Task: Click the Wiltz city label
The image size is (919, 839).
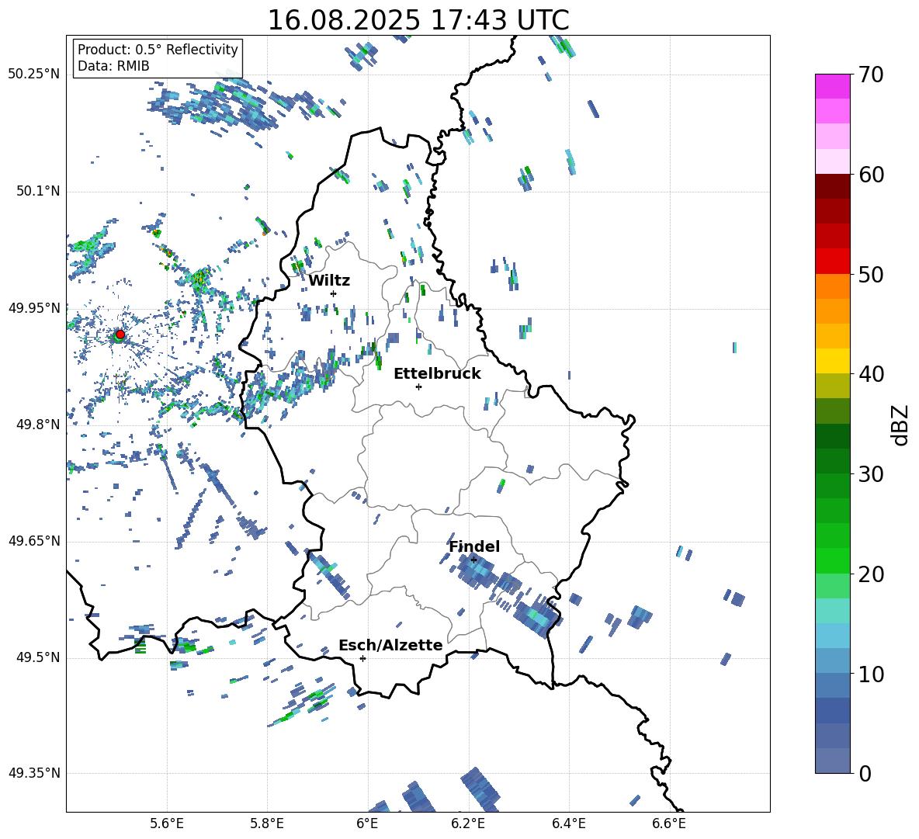Action: point(329,281)
